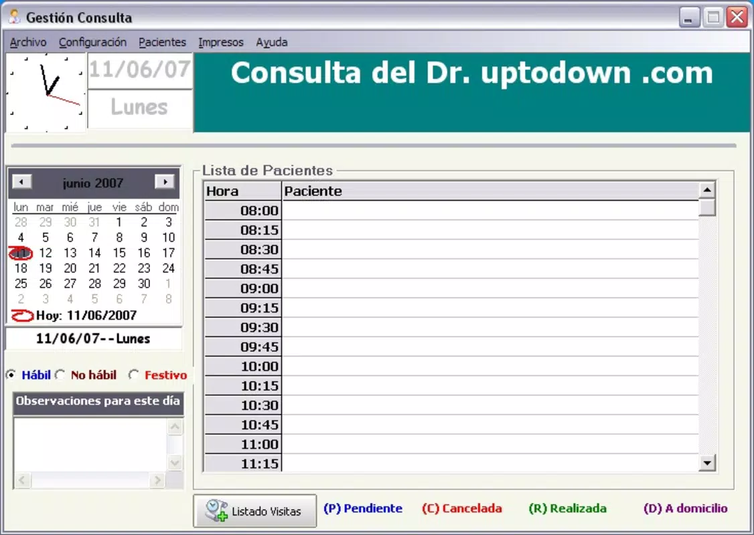Click the 08:45 time slot row
Screen dimensions: 754x535
coord(451,269)
